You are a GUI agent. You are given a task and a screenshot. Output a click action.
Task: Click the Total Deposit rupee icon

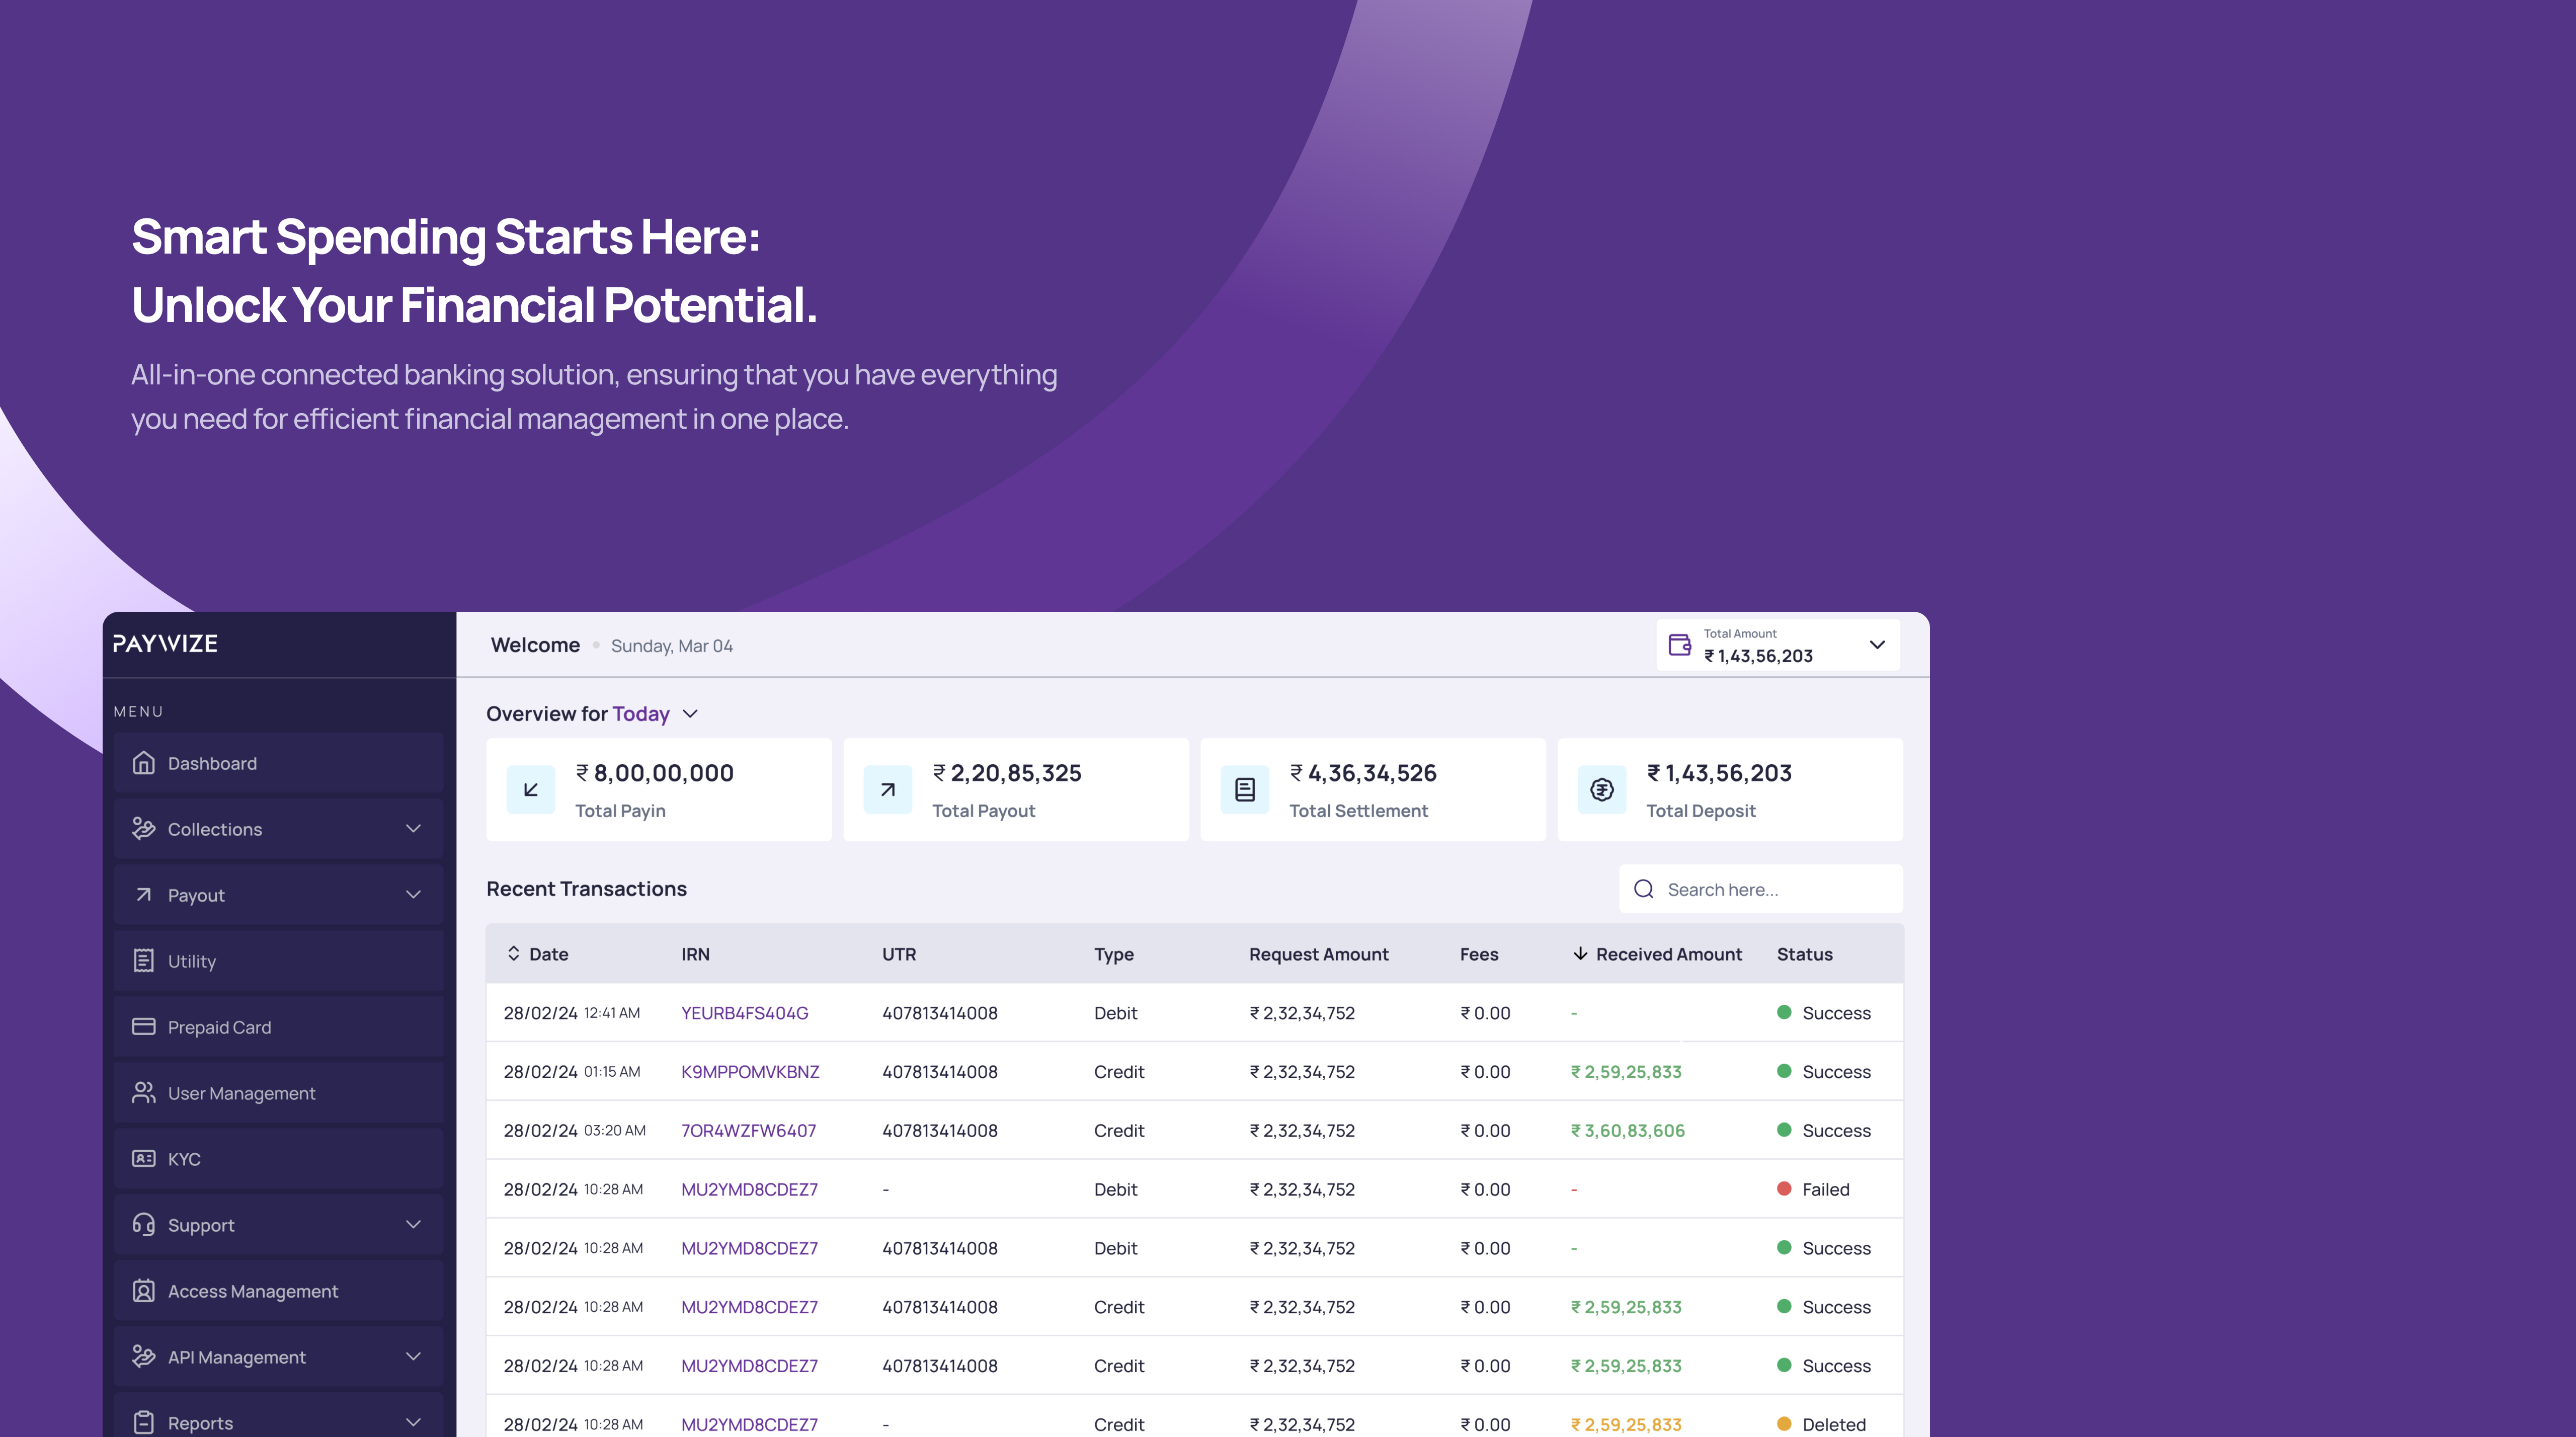pyautogui.click(x=1602, y=790)
